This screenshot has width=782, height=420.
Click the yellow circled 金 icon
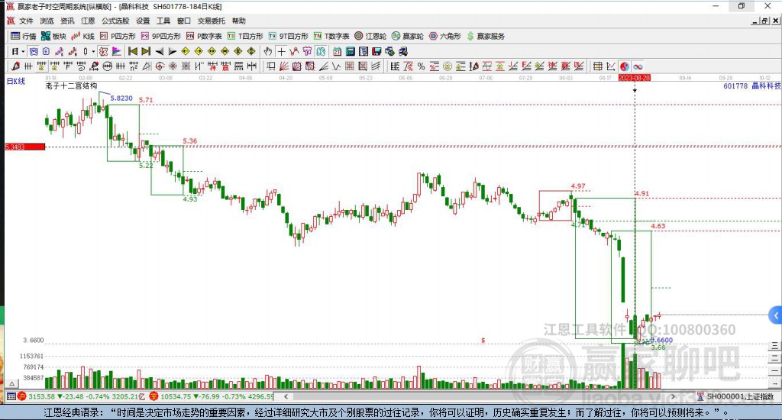(448, 66)
